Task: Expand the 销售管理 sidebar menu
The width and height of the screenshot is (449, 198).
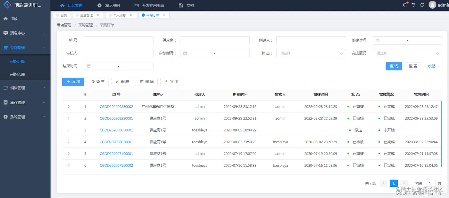Action: pos(25,88)
